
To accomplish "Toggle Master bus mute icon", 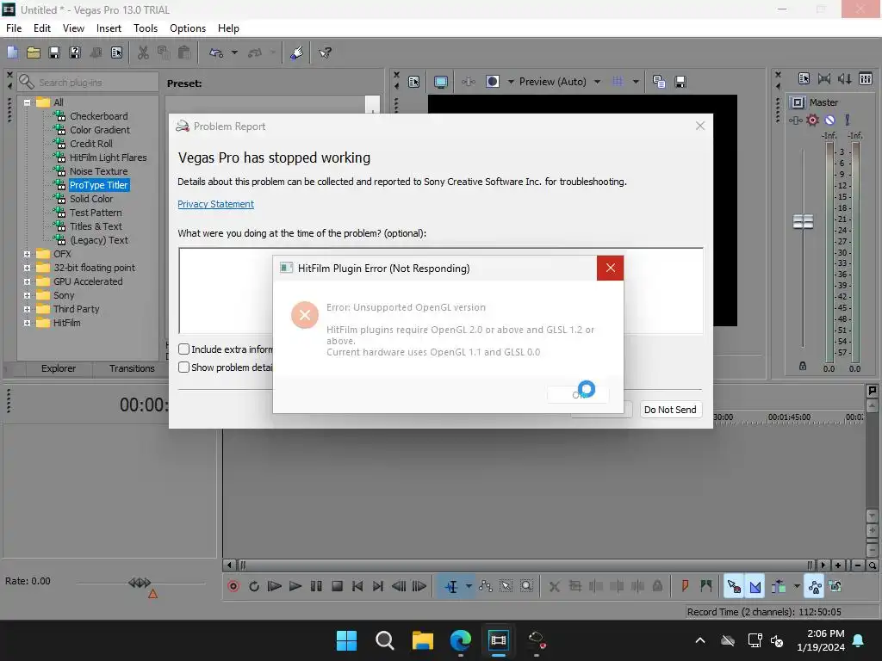I will tap(829, 120).
